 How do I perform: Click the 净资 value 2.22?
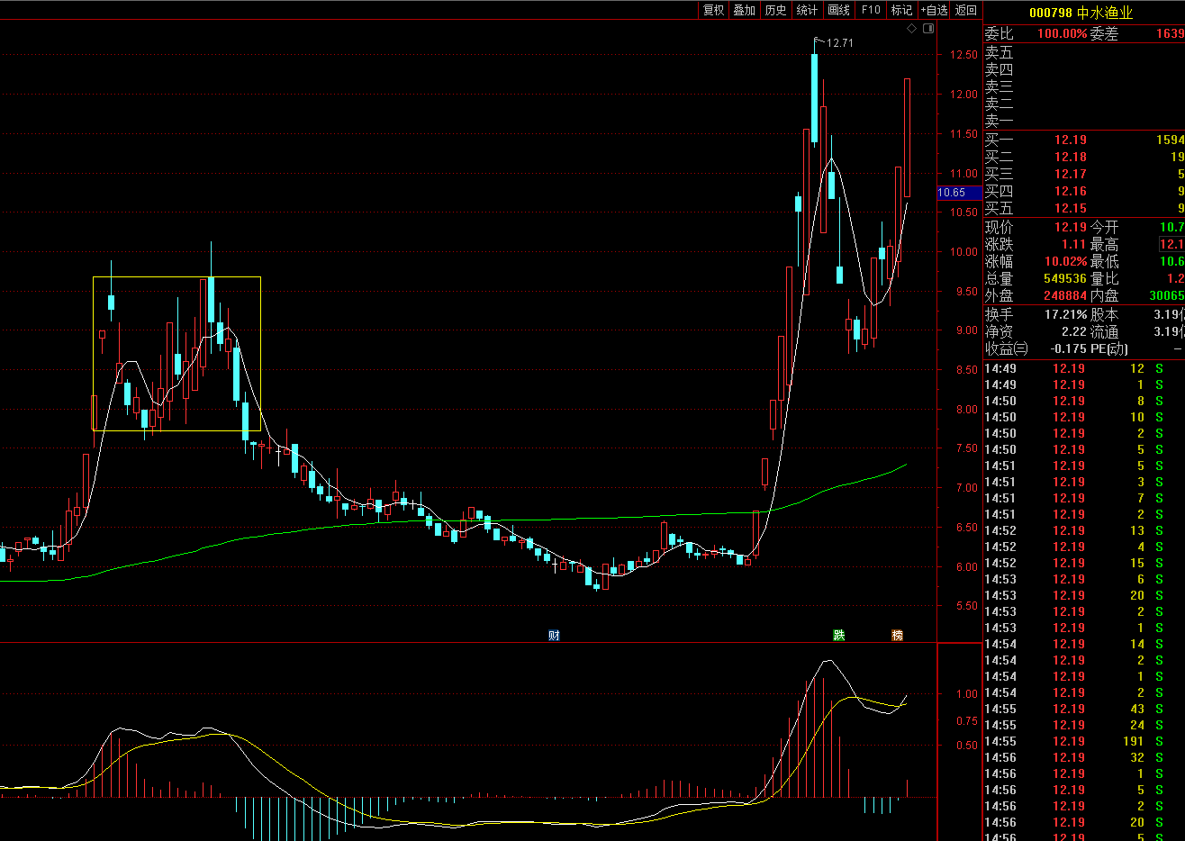1073,331
